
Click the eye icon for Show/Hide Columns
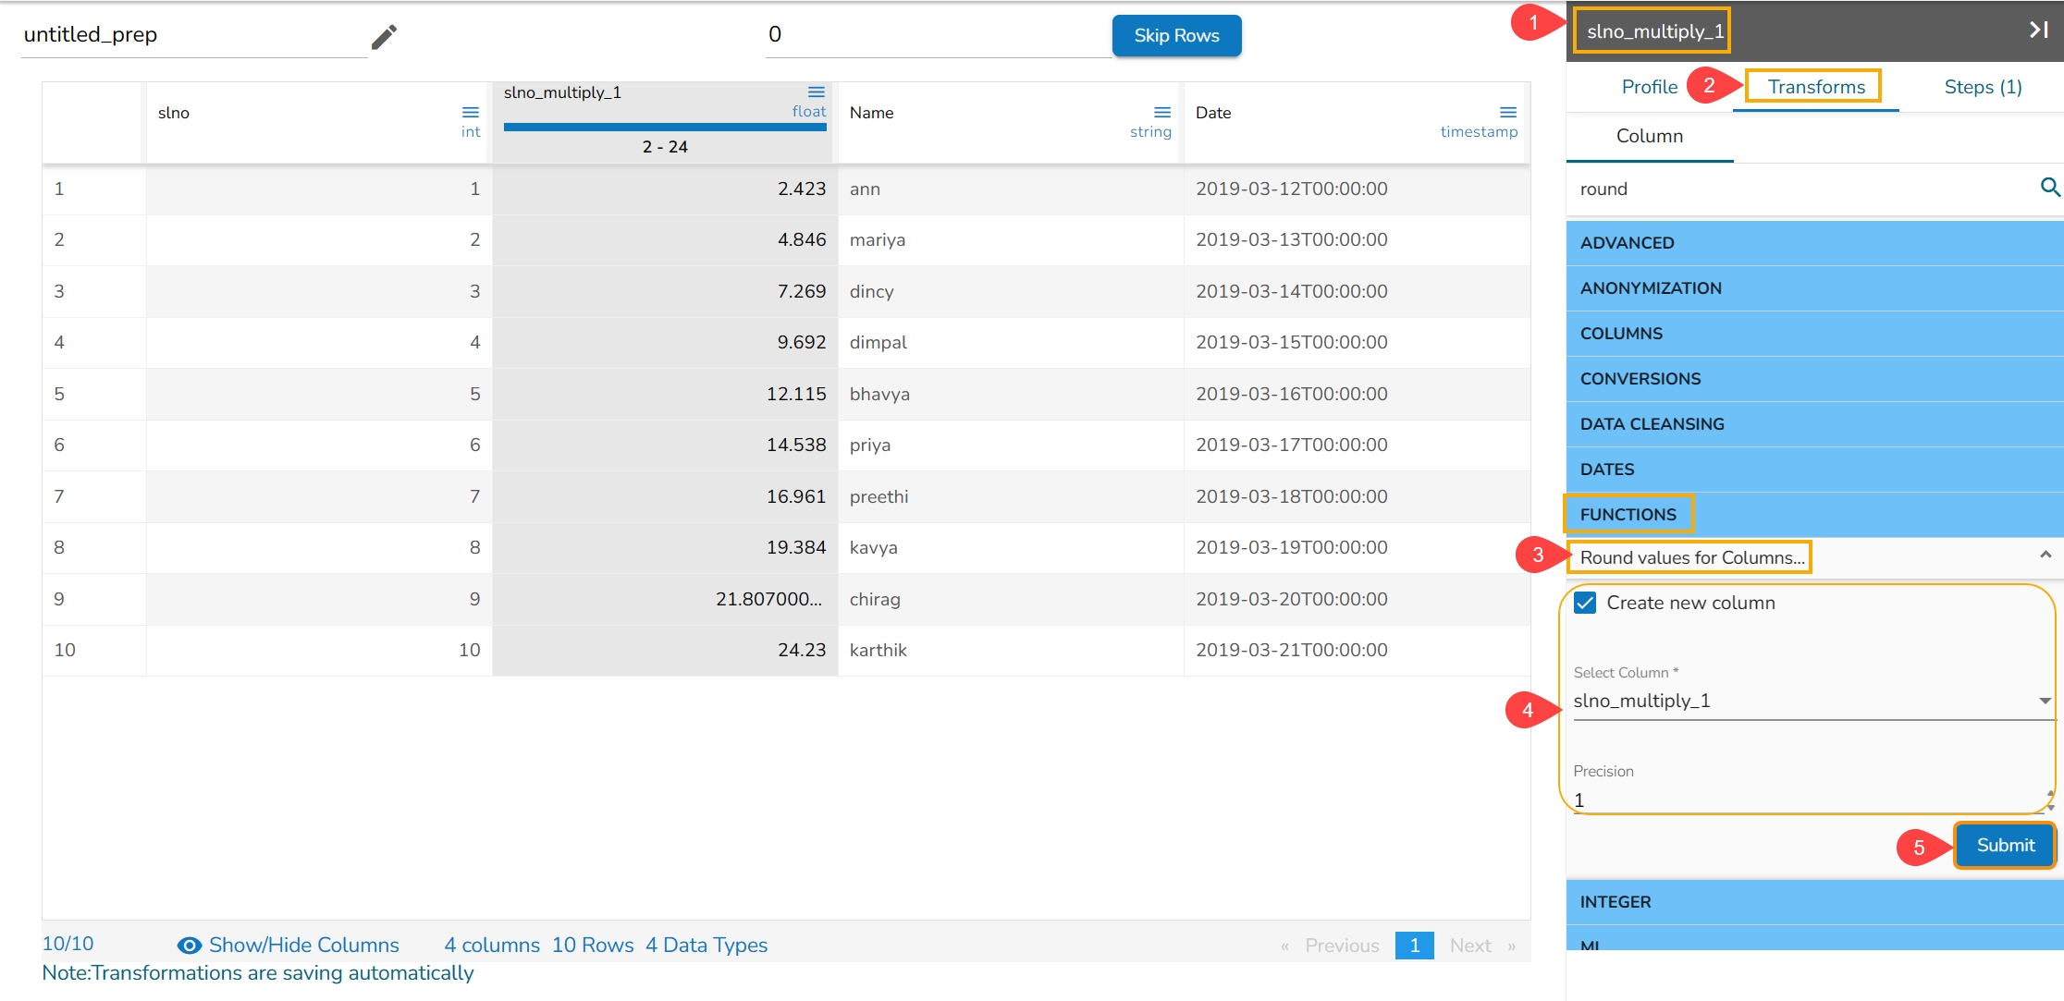[x=189, y=945]
